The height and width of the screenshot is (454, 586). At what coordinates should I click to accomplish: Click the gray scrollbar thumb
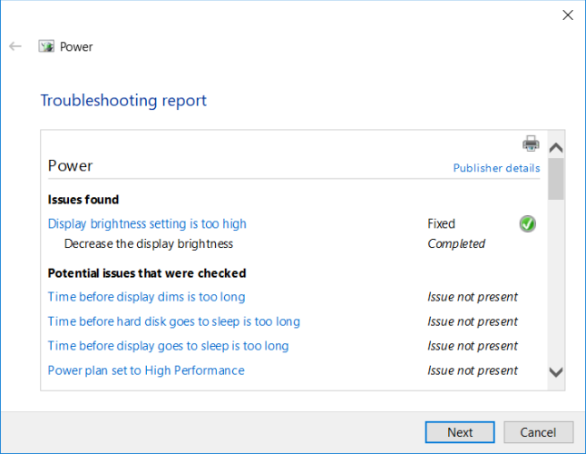click(556, 179)
